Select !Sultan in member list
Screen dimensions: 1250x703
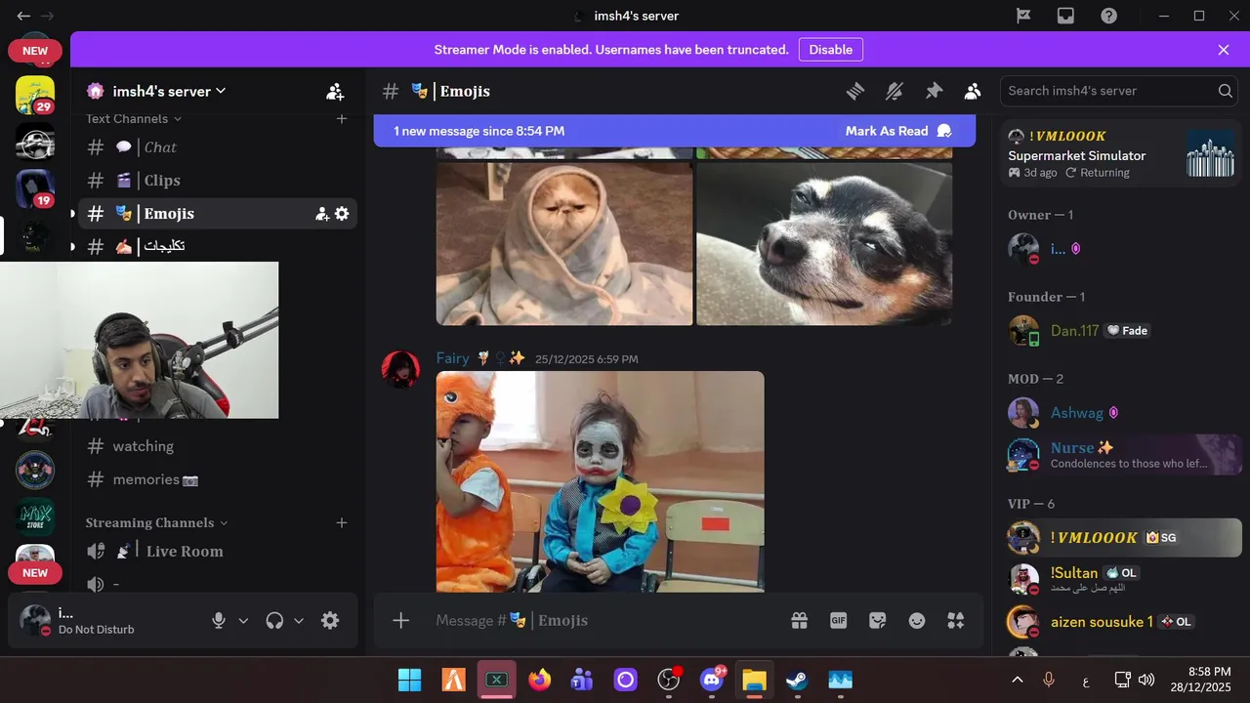coord(1121,579)
